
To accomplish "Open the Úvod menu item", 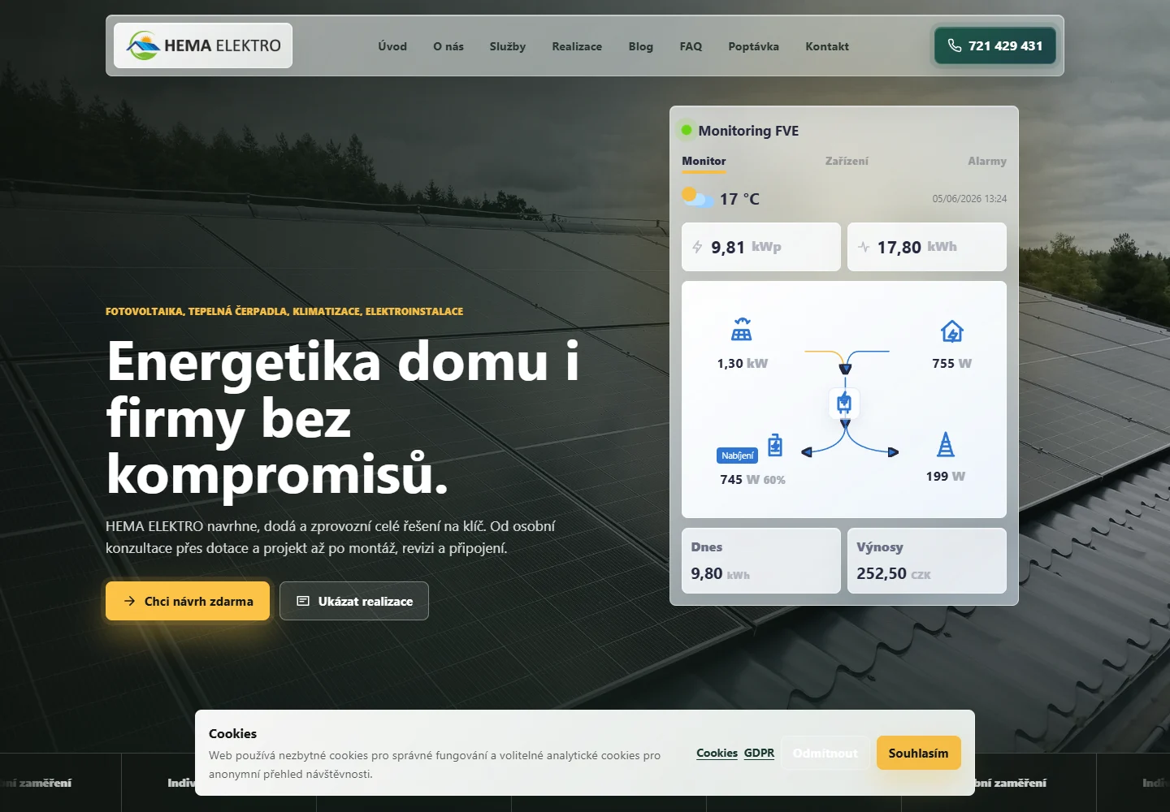I will coord(392,46).
